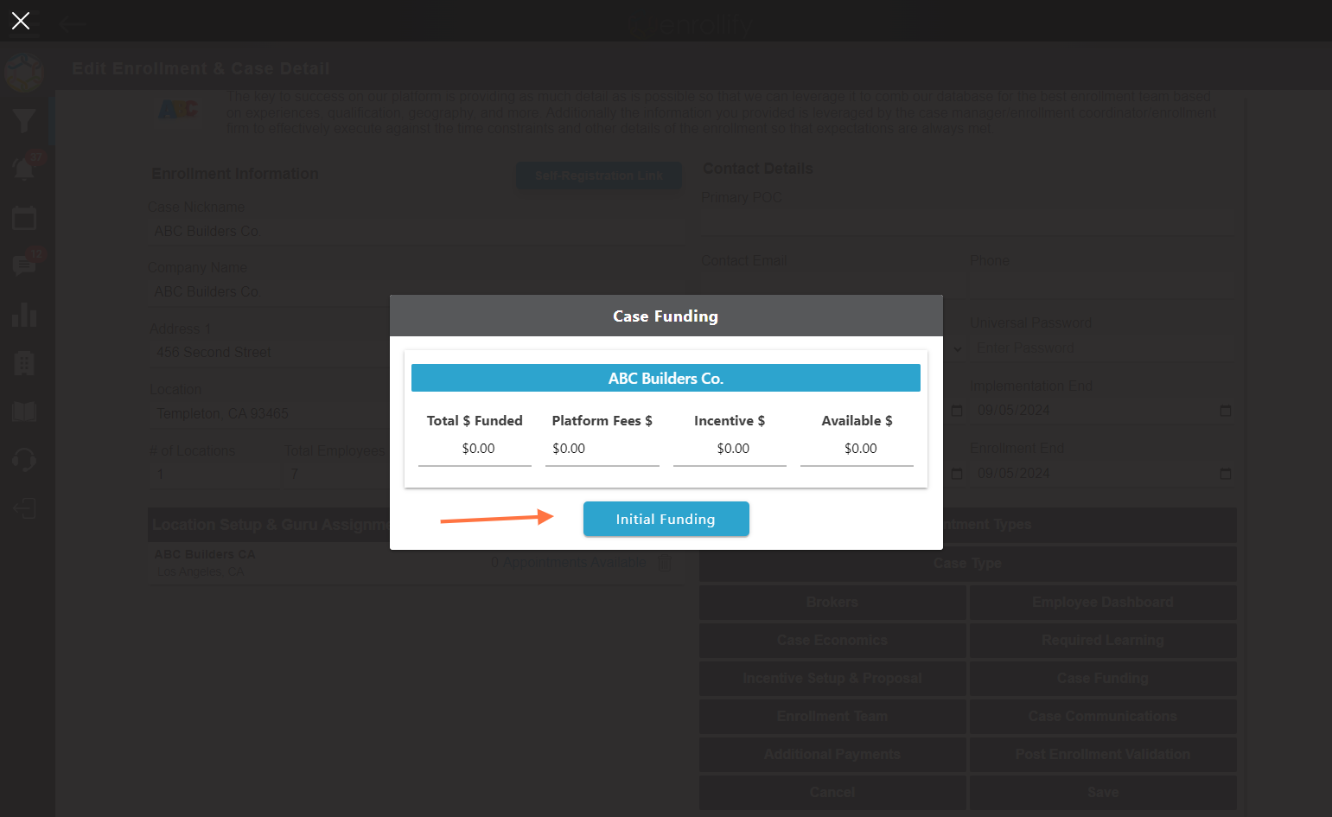This screenshot has width=1332, height=817.
Task: Click the ABC company logo thumbnail
Action: [179, 111]
